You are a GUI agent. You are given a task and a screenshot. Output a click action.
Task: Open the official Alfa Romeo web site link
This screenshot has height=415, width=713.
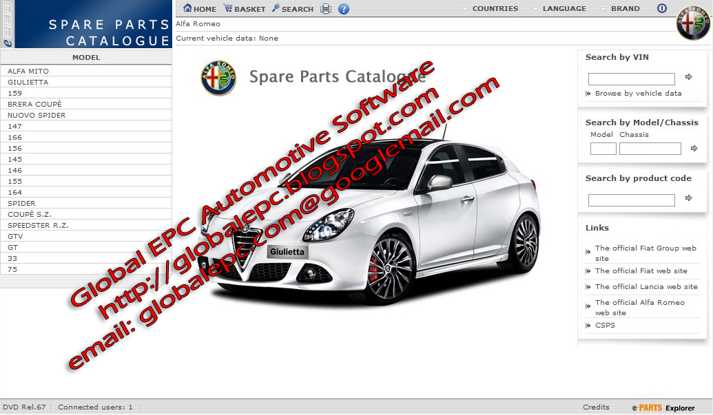pyautogui.click(x=640, y=308)
